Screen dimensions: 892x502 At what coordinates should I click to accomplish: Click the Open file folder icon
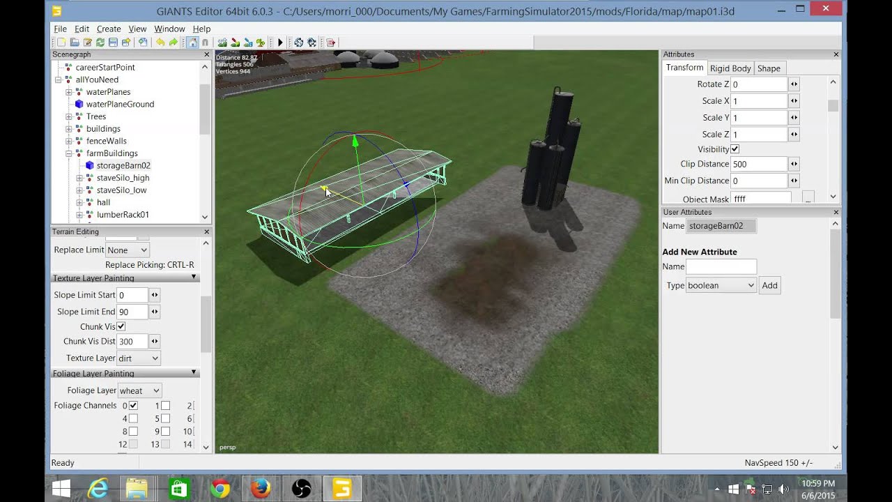click(75, 43)
